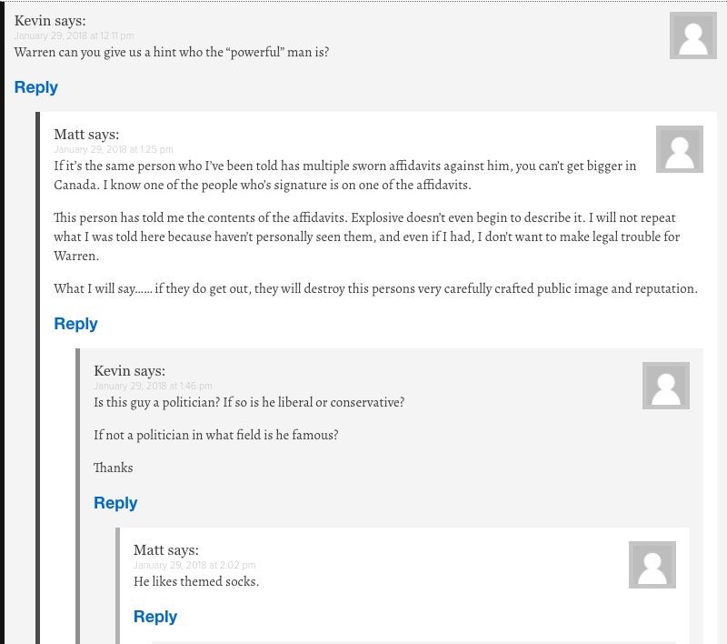Click "Kevin says:" heading on the top comment
This screenshot has width=727, height=644.
(50, 21)
